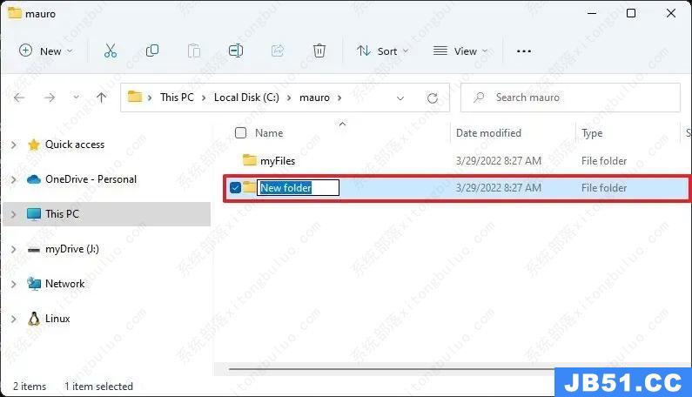Screen dimensions: 692x397
Task: Open the address bar history dropdown
Action: [x=403, y=98]
